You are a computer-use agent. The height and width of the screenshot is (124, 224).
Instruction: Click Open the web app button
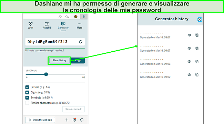40,120
